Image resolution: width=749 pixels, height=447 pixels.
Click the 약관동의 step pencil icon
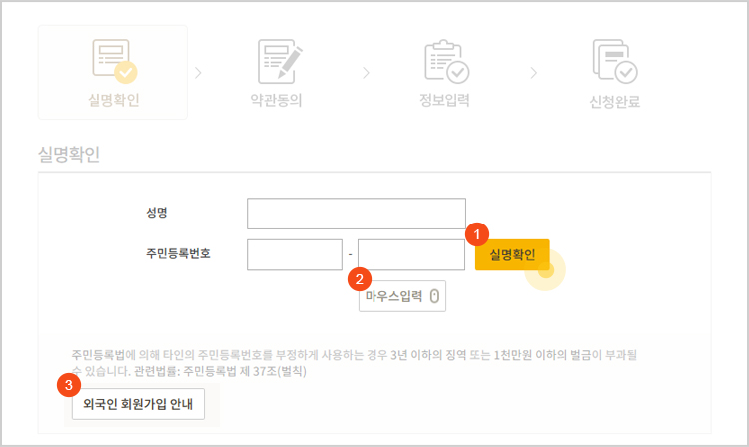coord(279,60)
